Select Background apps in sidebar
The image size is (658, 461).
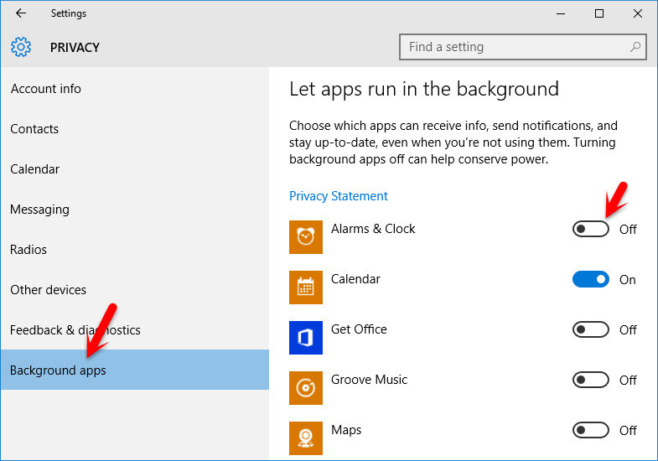point(135,370)
